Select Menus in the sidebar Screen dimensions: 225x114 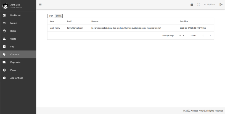coord(14,23)
